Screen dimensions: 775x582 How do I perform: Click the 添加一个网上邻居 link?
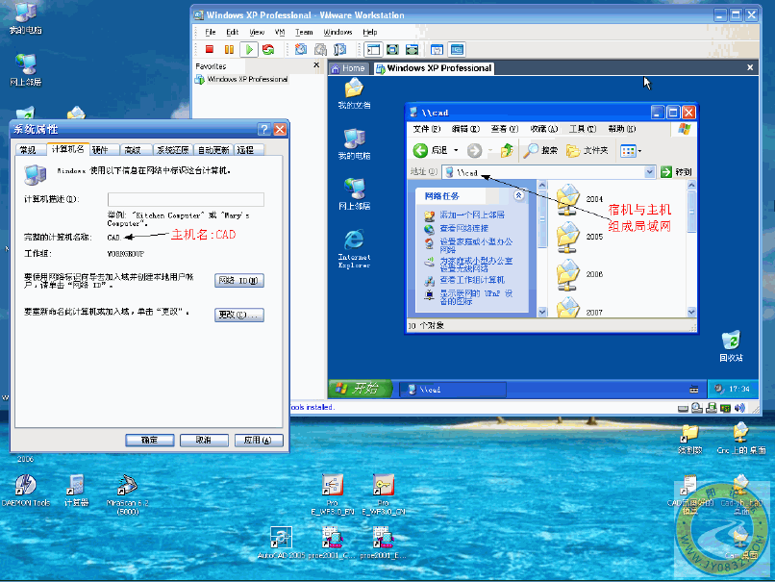(x=472, y=215)
